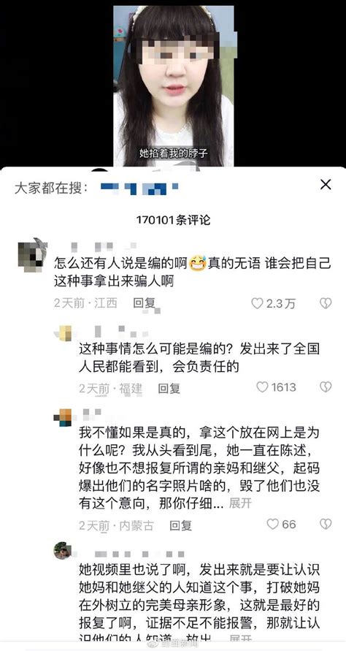Like the Fujian reply with 1613 likes
Image resolution: width=346 pixels, height=651 pixels.
(x=262, y=387)
